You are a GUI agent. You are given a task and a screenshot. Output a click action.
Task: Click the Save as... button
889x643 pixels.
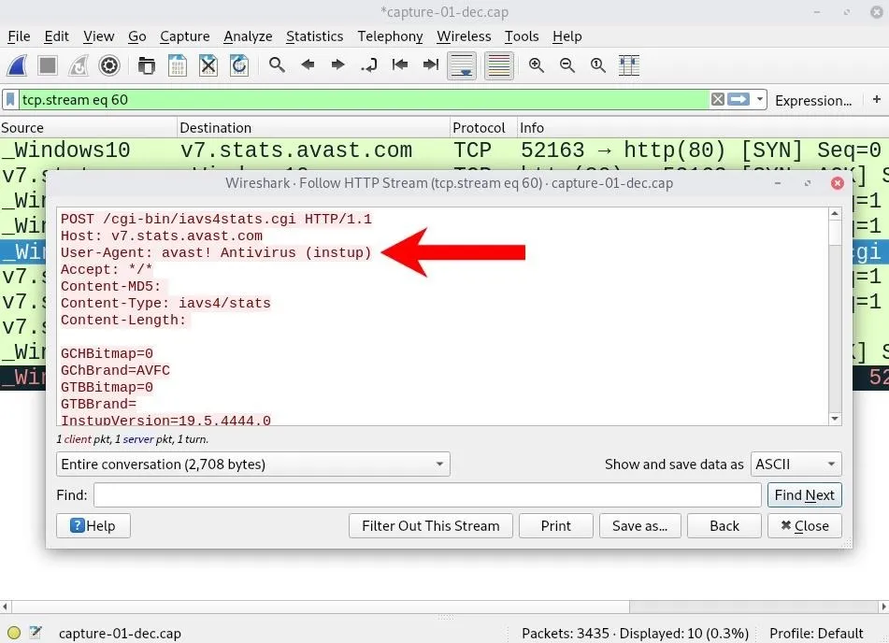pyautogui.click(x=640, y=525)
